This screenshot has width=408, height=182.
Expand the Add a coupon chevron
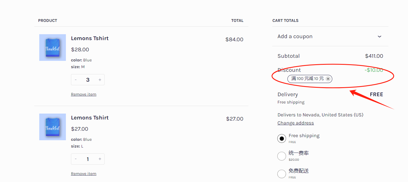(x=379, y=37)
